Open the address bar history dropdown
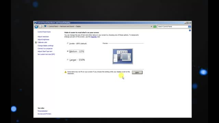Viewport: 219px width, 123px height. click(151, 27)
